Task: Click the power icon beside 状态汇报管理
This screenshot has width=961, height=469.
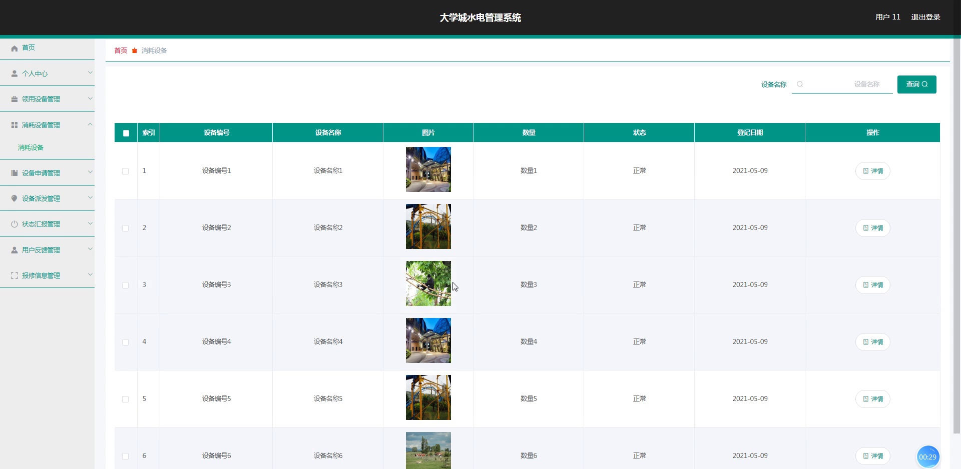Action: pyautogui.click(x=15, y=224)
